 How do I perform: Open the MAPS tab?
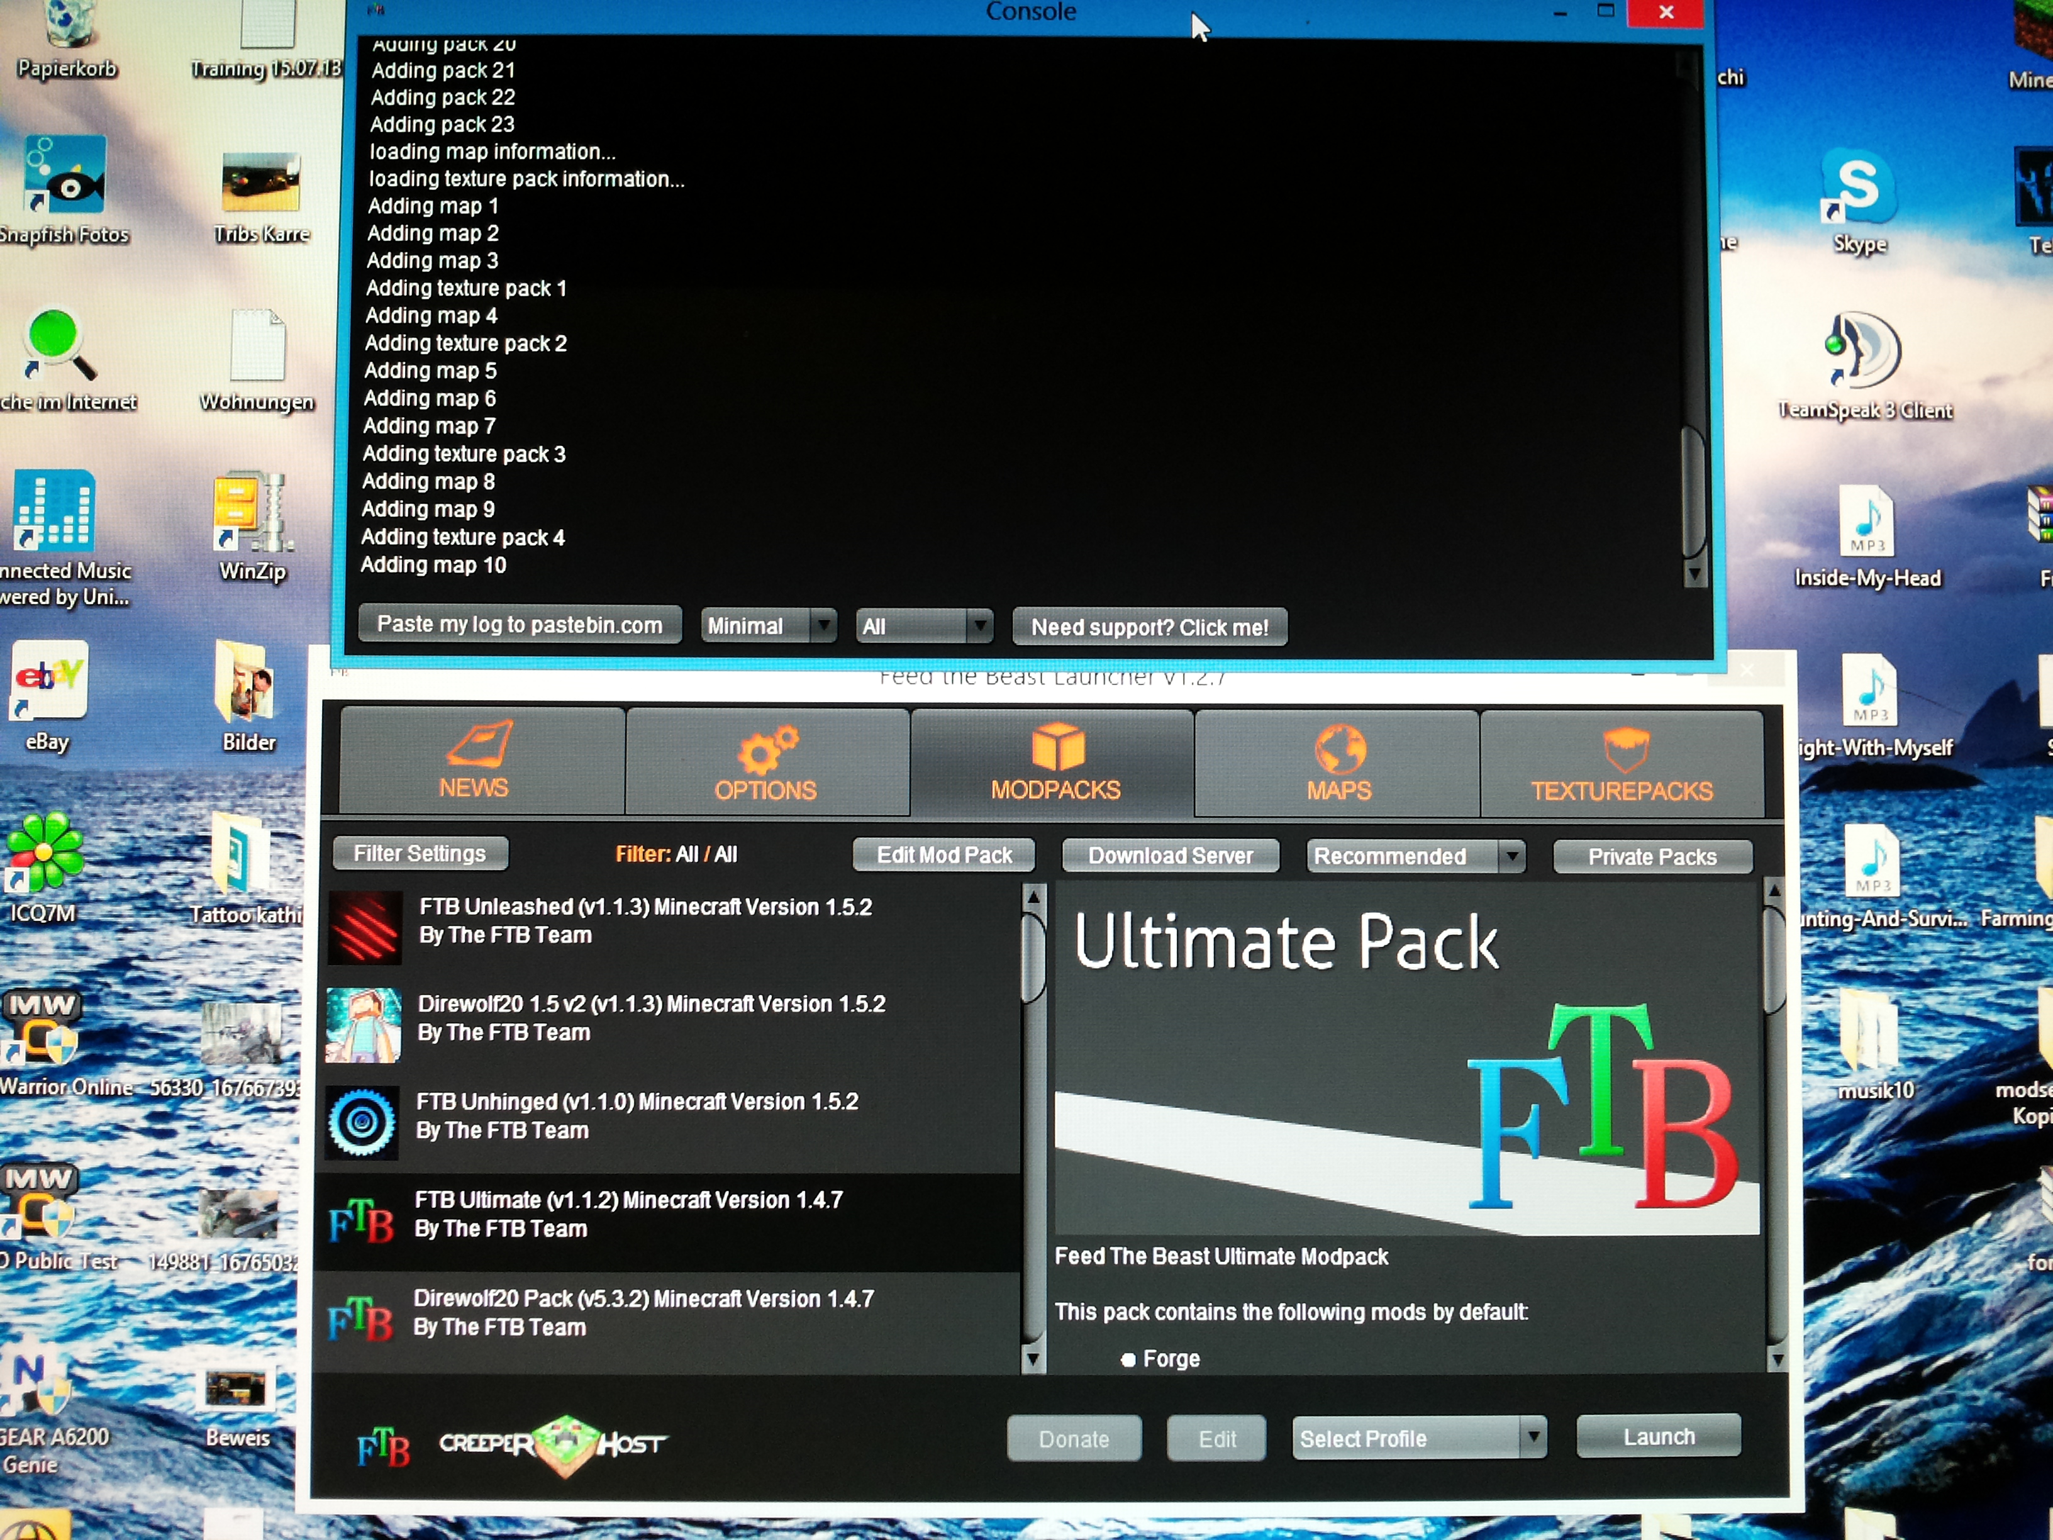click(1337, 764)
